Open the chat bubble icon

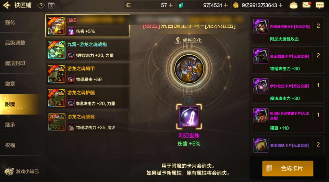tap(320, 5)
